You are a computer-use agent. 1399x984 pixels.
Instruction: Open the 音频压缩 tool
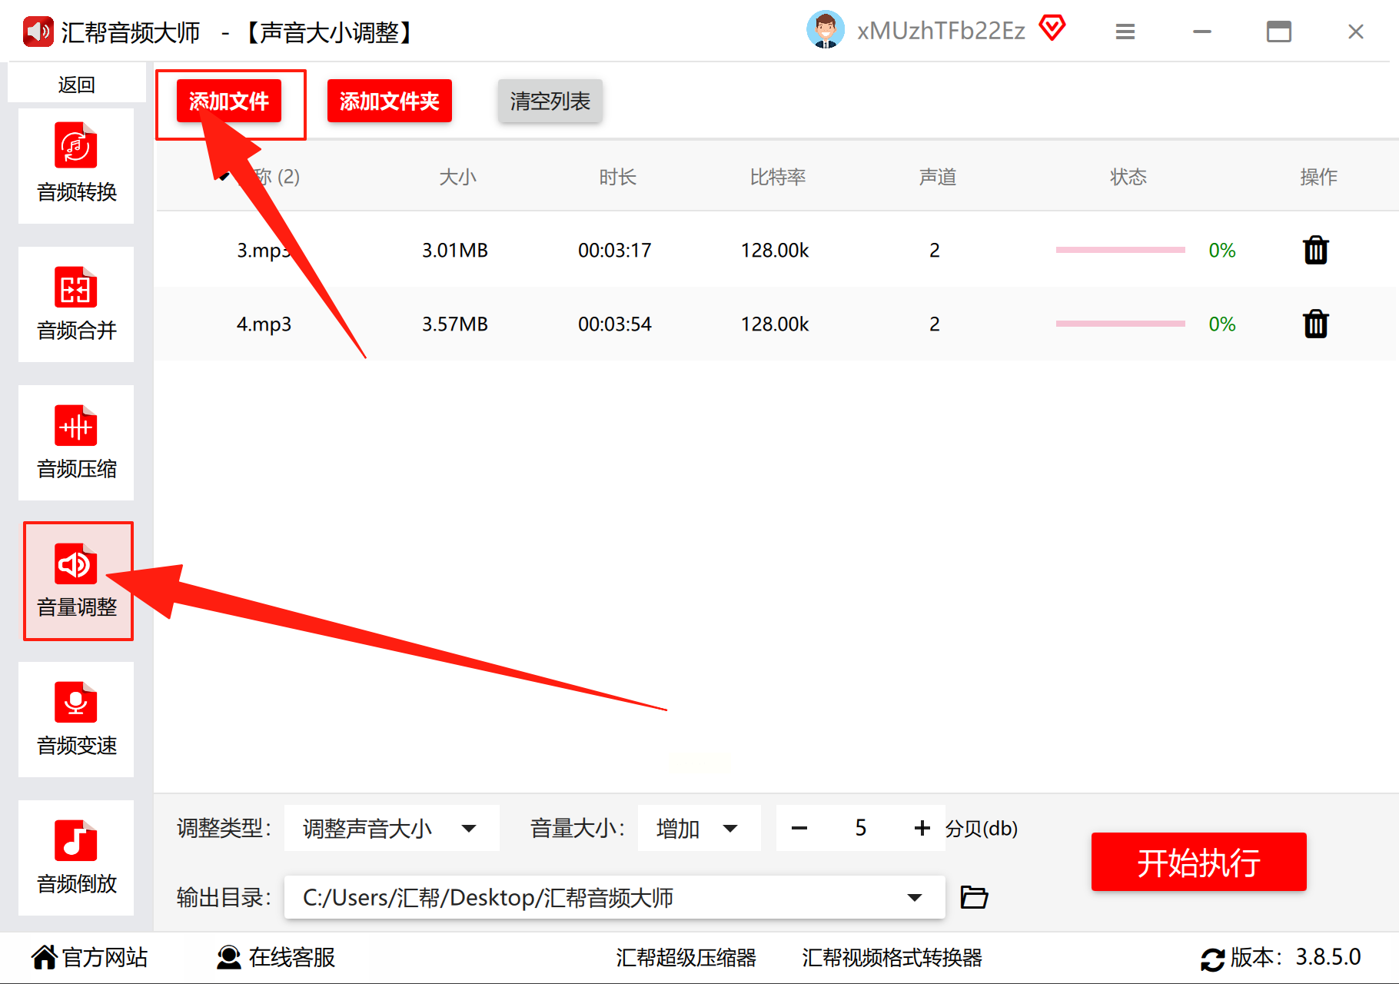tap(76, 443)
